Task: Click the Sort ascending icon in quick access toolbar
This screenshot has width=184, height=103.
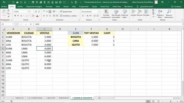Action: point(21,2)
